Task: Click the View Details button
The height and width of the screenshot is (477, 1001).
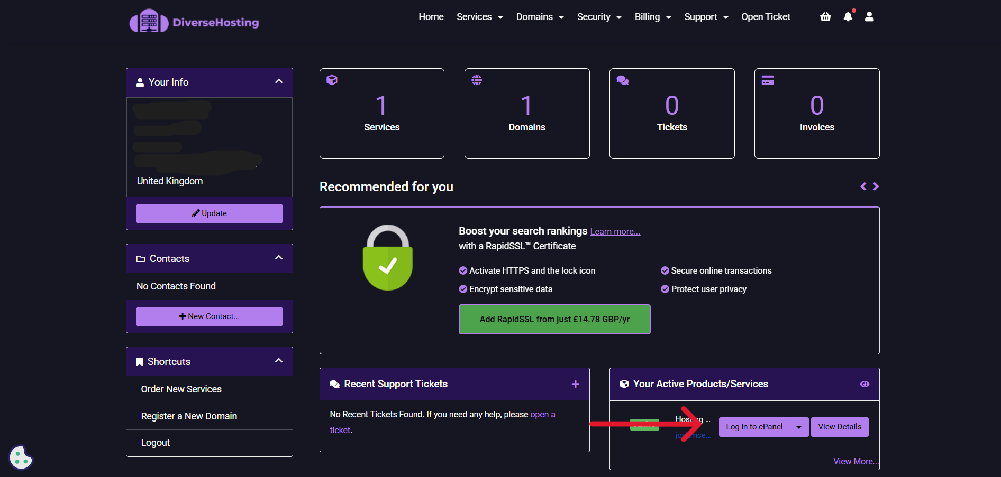Action: pos(840,427)
